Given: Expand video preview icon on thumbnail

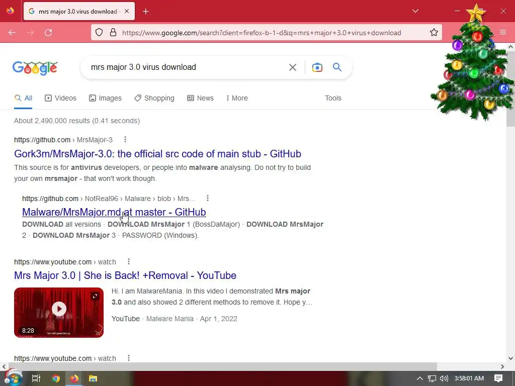Looking at the screenshot, I should [95, 297].
